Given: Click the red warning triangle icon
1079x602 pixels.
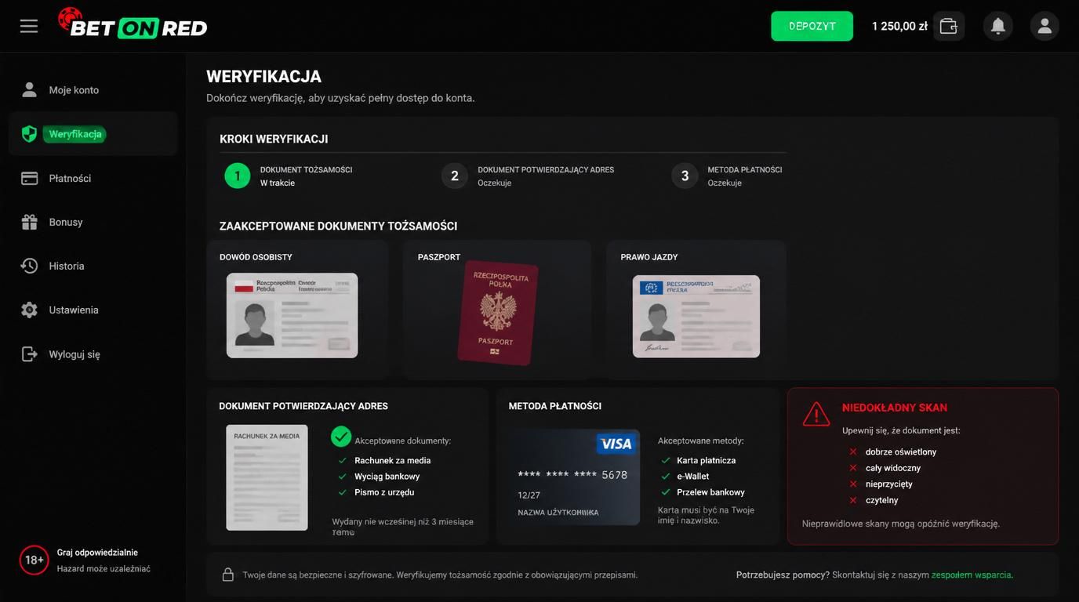Looking at the screenshot, I should point(816,414).
